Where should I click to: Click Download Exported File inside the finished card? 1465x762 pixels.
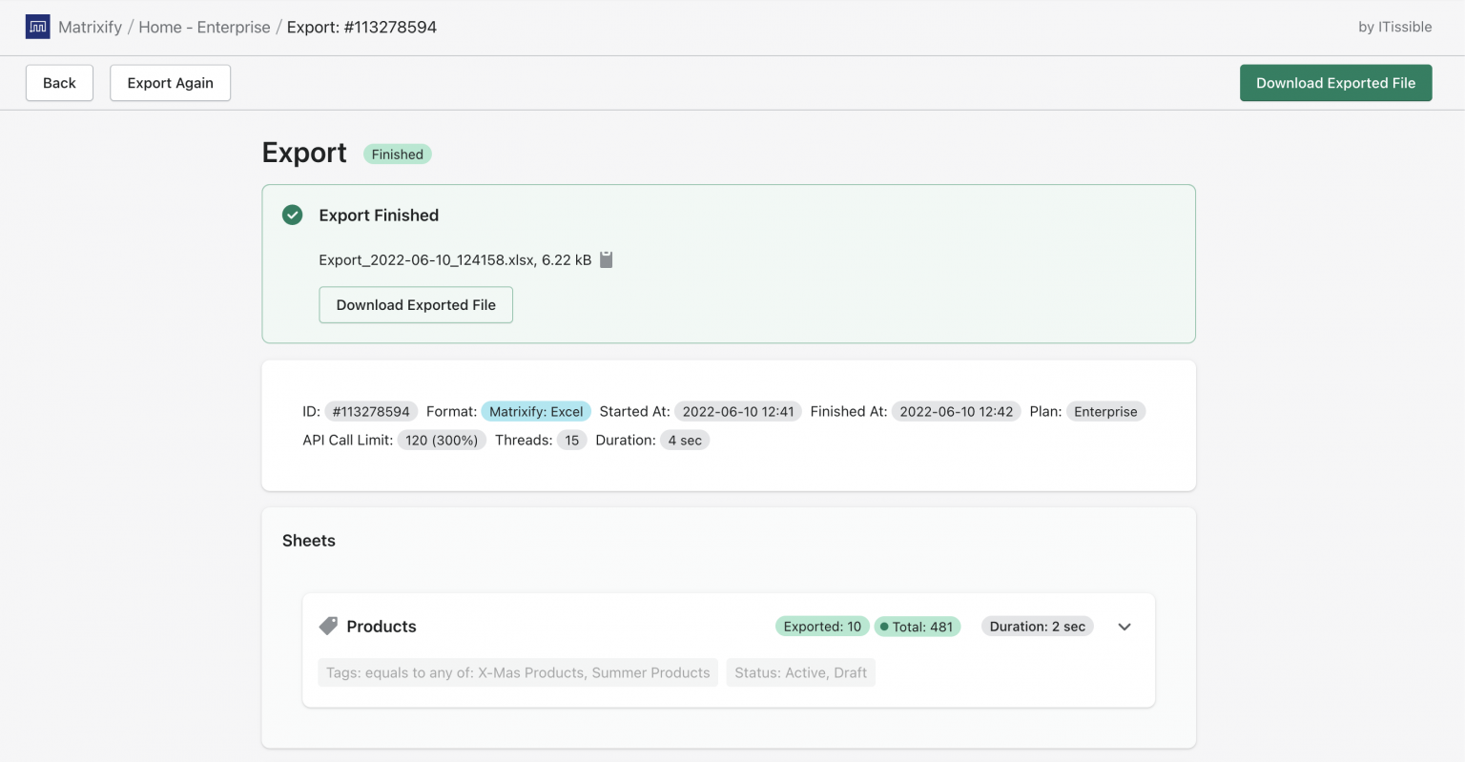coord(416,304)
